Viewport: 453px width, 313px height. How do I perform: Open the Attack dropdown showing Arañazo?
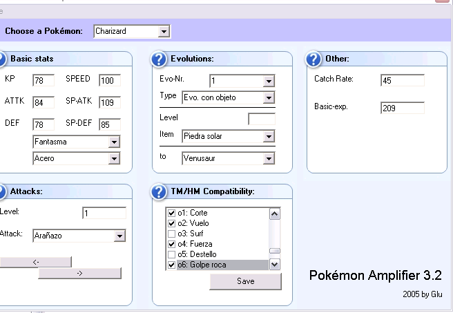coord(119,236)
